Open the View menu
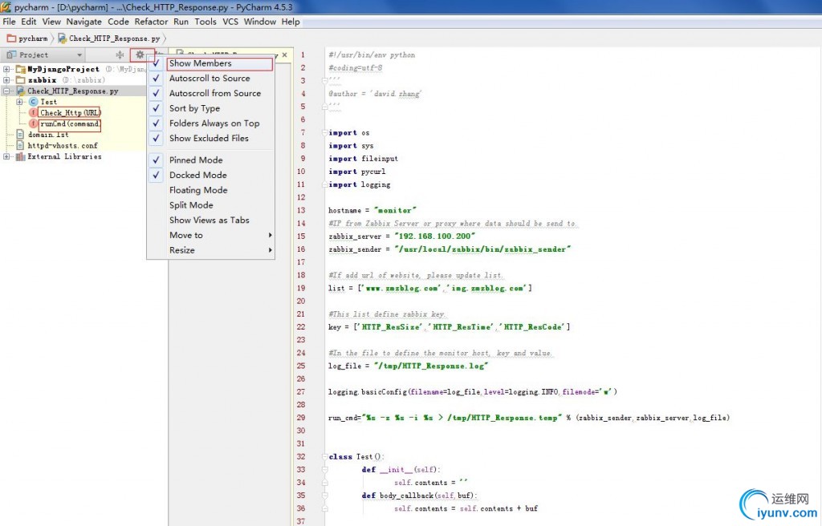Screen dimensions: 822x526 (x=51, y=22)
